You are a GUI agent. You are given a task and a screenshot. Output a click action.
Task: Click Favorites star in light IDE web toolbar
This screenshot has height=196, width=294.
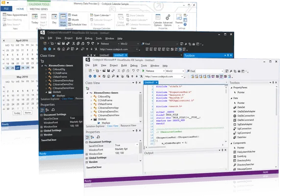coord(118,76)
